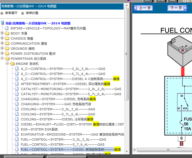Click document icon for FUEL-CONTROL-SYSTEM DIESEL

pos(17,149)
